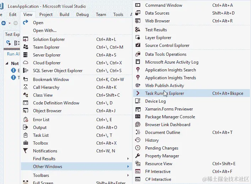Click the Application Insights Search lightbulb icon
The width and height of the screenshot is (251, 184).
pyautogui.click(x=138, y=70)
